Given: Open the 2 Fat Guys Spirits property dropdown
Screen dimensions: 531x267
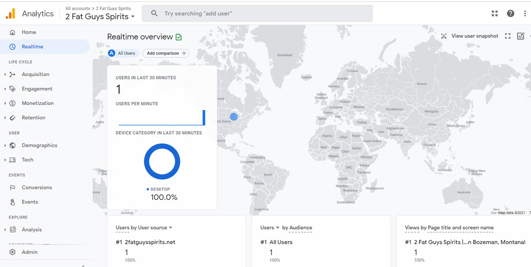Looking at the screenshot, I should [100, 17].
